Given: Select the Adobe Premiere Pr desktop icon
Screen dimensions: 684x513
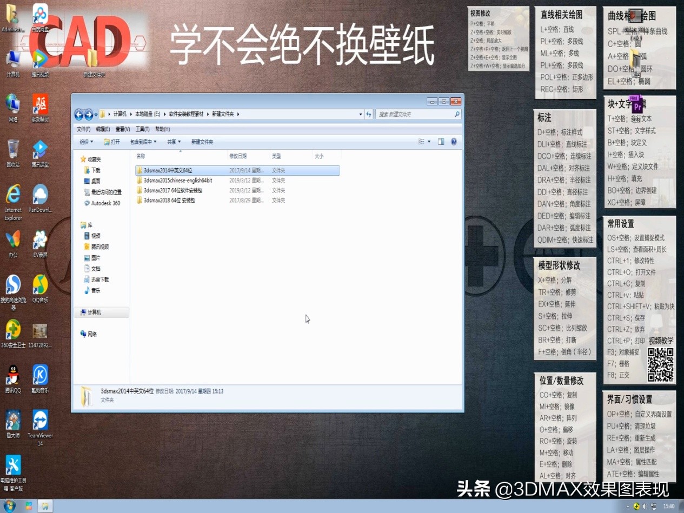Looking at the screenshot, I should (x=636, y=105).
